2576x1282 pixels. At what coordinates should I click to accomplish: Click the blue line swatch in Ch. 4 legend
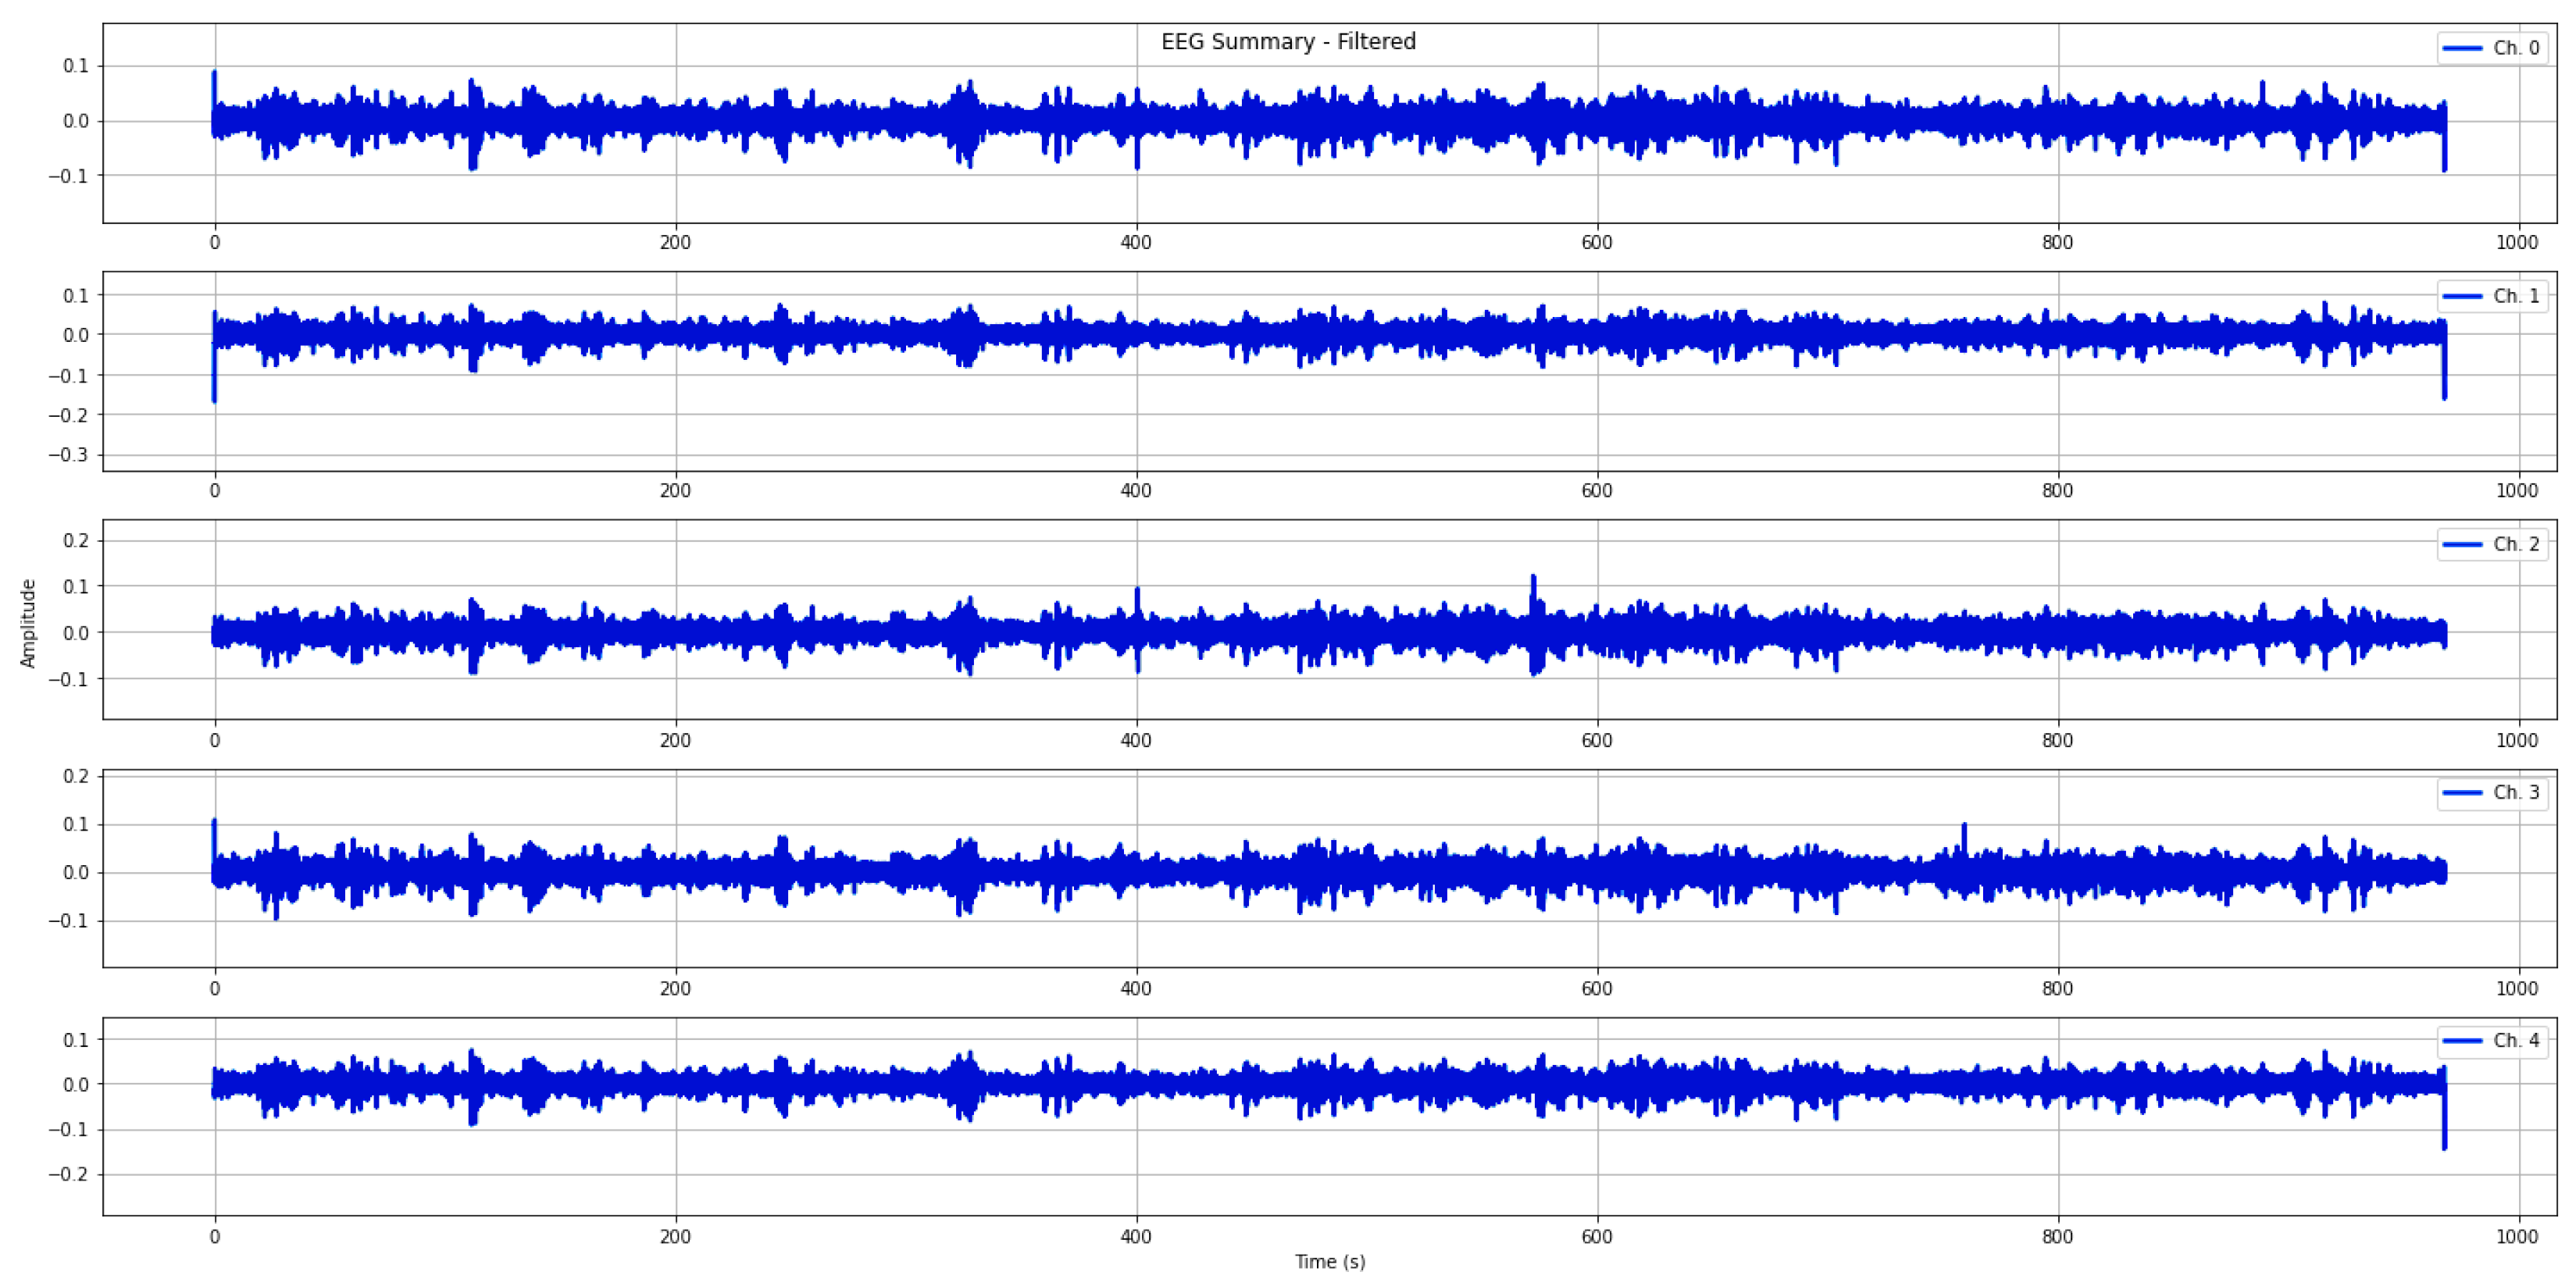pos(2462,1040)
